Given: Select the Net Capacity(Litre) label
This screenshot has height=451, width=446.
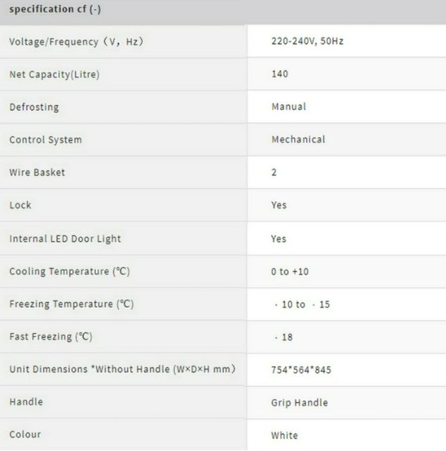Looking at the screenshot, I should pyautogui.click(x=54, y=75).
